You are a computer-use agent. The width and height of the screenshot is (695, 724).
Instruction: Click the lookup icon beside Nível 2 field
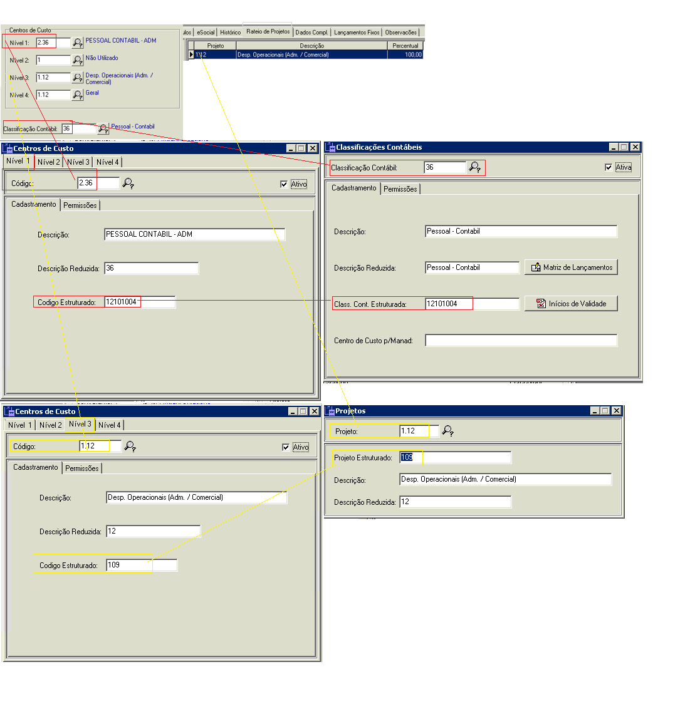77,60
